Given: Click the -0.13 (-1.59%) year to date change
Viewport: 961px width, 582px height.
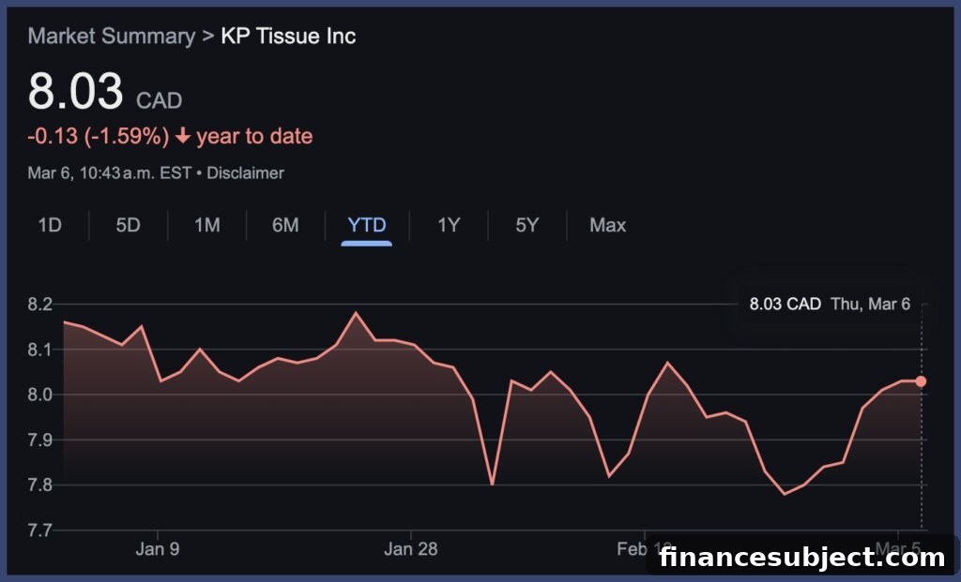Looking at the screenshot, I should coord(170,136).
